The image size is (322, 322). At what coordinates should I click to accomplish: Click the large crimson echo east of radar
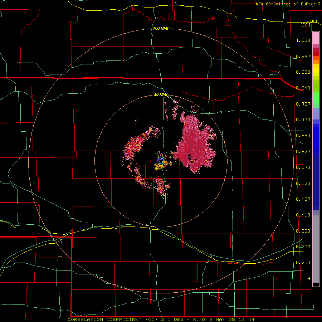(x=195, y=144)
